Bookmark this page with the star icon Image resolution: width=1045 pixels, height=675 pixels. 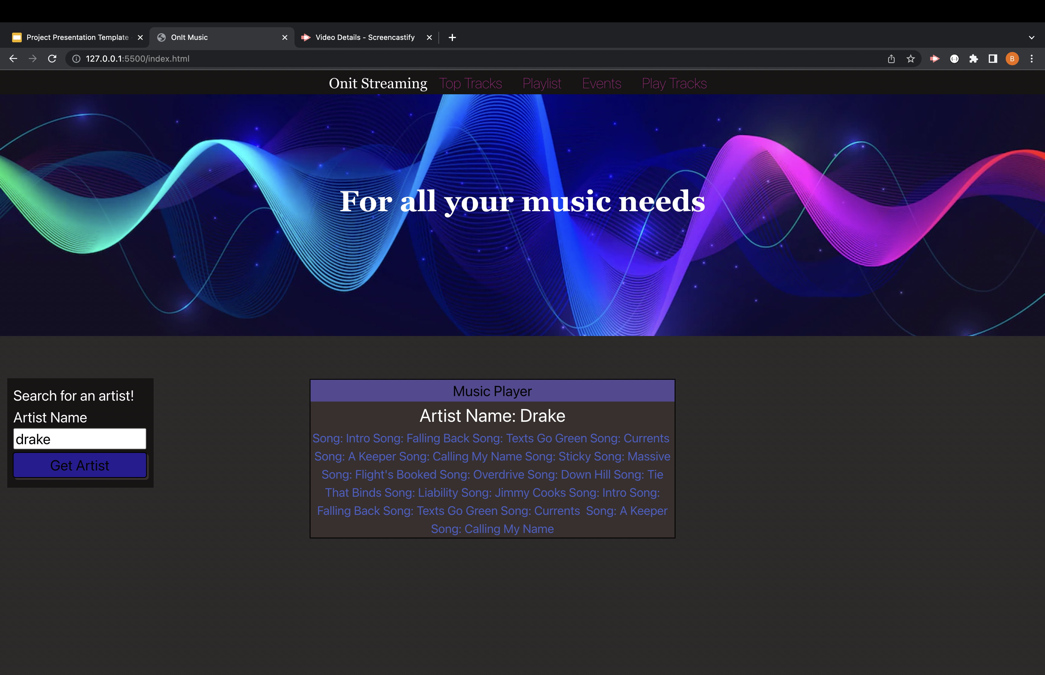pyautogui.click(x=910, y=58)
